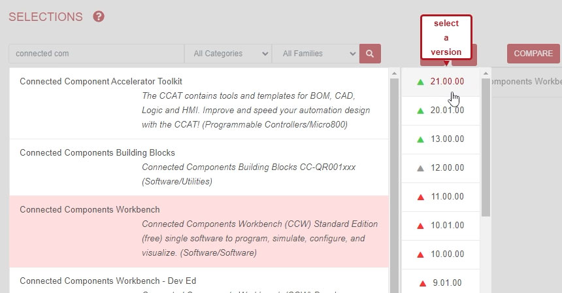
Task: Click the red triangle icon beside 9.01.00
Action: click(x=423, y=283)
